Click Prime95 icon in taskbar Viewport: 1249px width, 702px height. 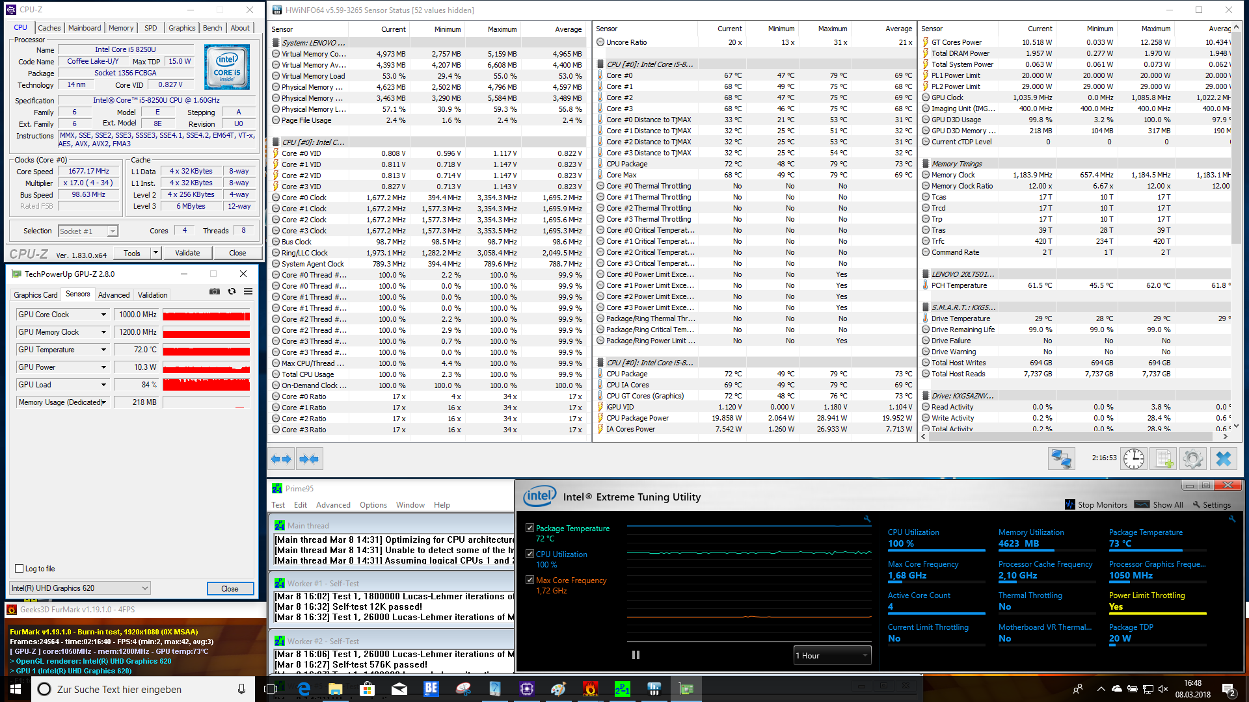pyautogui.click(x=623, y=689)
